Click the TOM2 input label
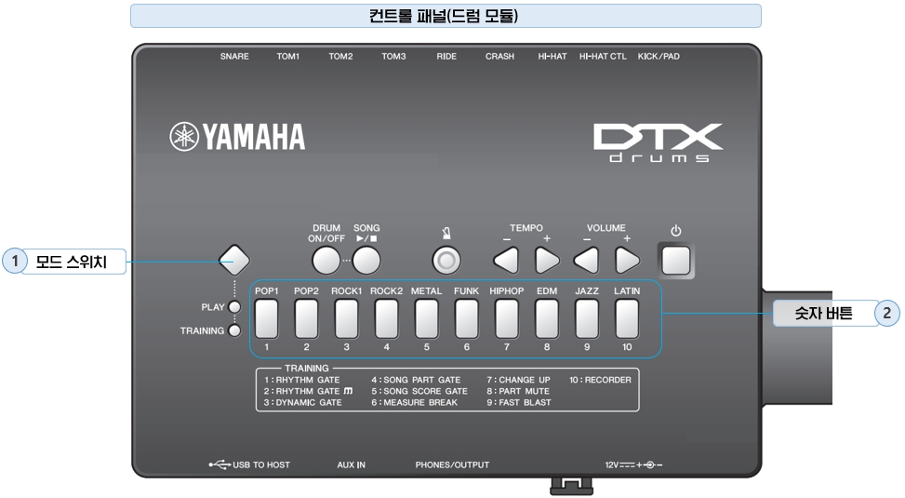905x498 pixels. 340,56
